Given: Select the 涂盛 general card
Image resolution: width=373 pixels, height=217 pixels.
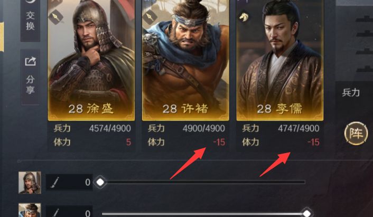Looking at the screenshot, I should [91, 60].
